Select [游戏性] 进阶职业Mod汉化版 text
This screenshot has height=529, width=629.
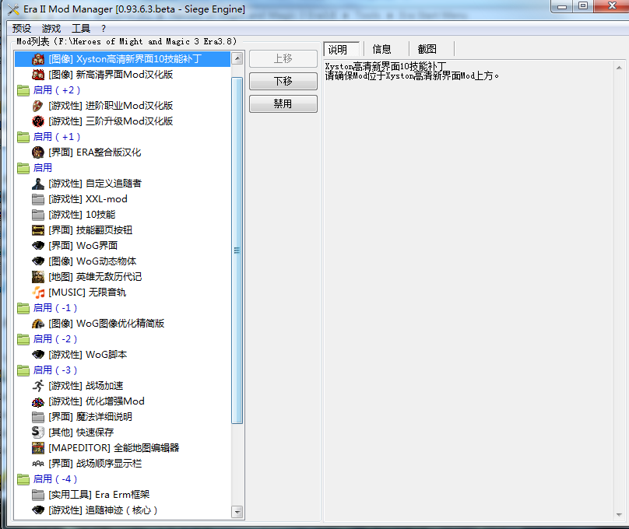click(111, 106)
